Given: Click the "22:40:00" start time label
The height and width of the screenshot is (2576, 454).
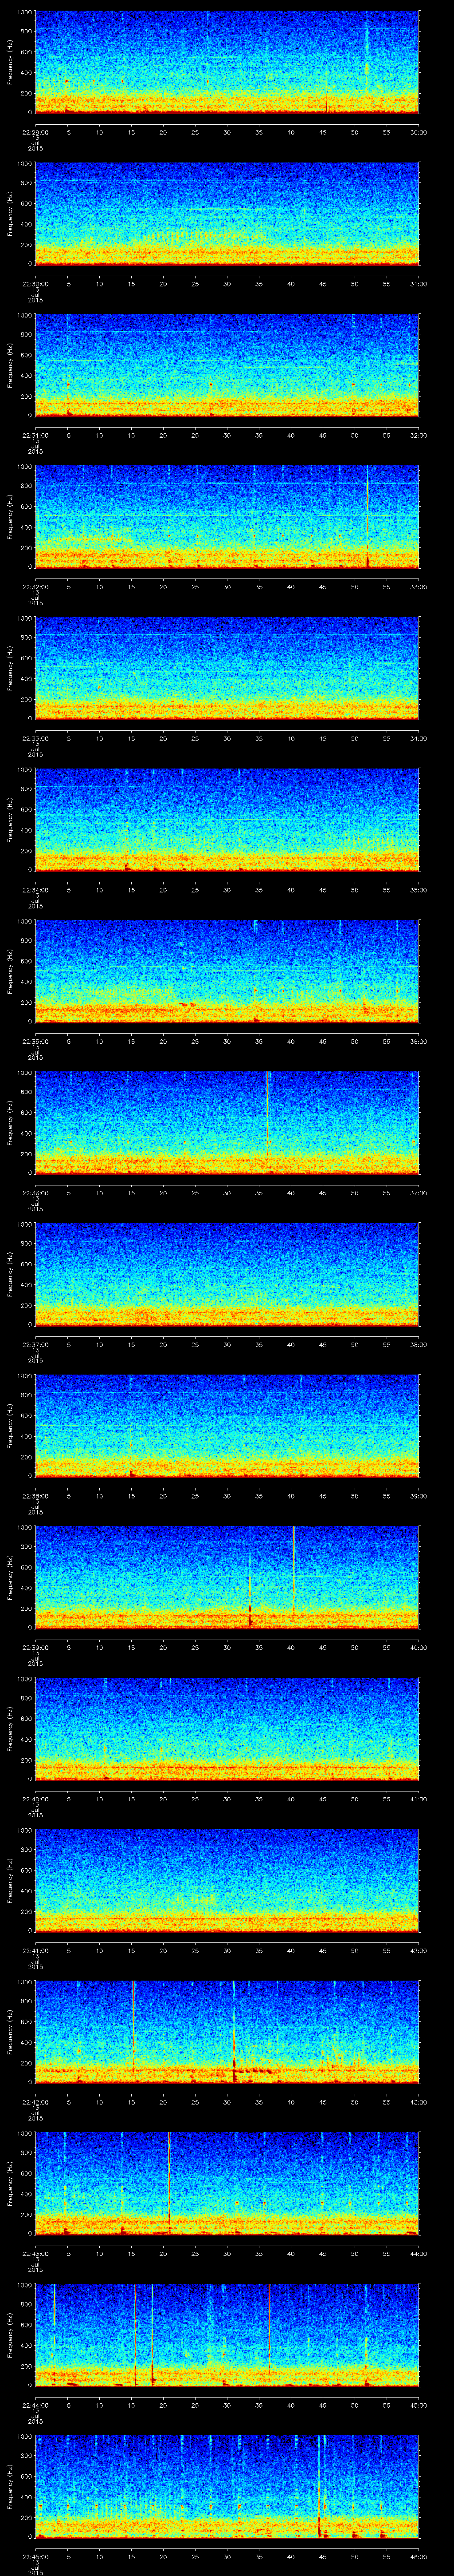Looking at the screenshot, I should (x=36, y=1799).
